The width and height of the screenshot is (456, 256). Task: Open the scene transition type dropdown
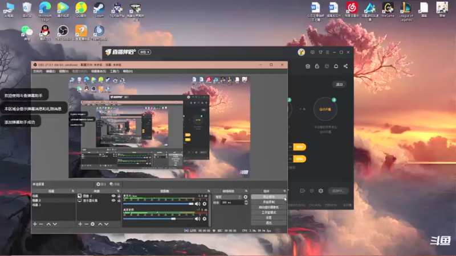[227, 197]
